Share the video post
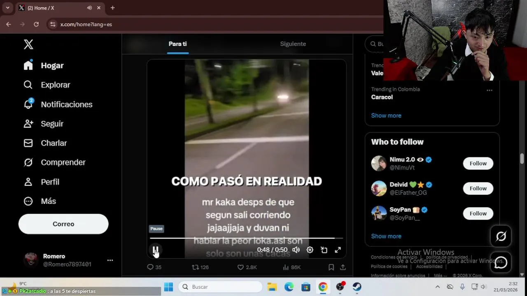The height and width of the screenshot is (296, 527). [343, 267]
